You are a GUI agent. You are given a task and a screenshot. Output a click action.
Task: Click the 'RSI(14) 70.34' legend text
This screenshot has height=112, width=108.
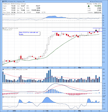(x=9, y=15)
